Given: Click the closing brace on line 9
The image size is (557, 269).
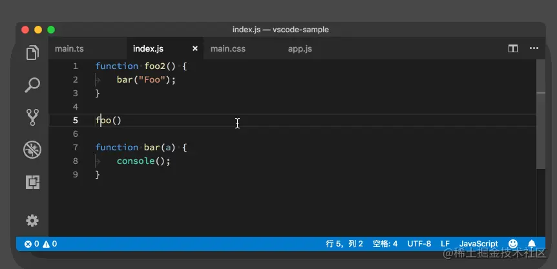Looking at the screenshot, I should click(98, 175).
